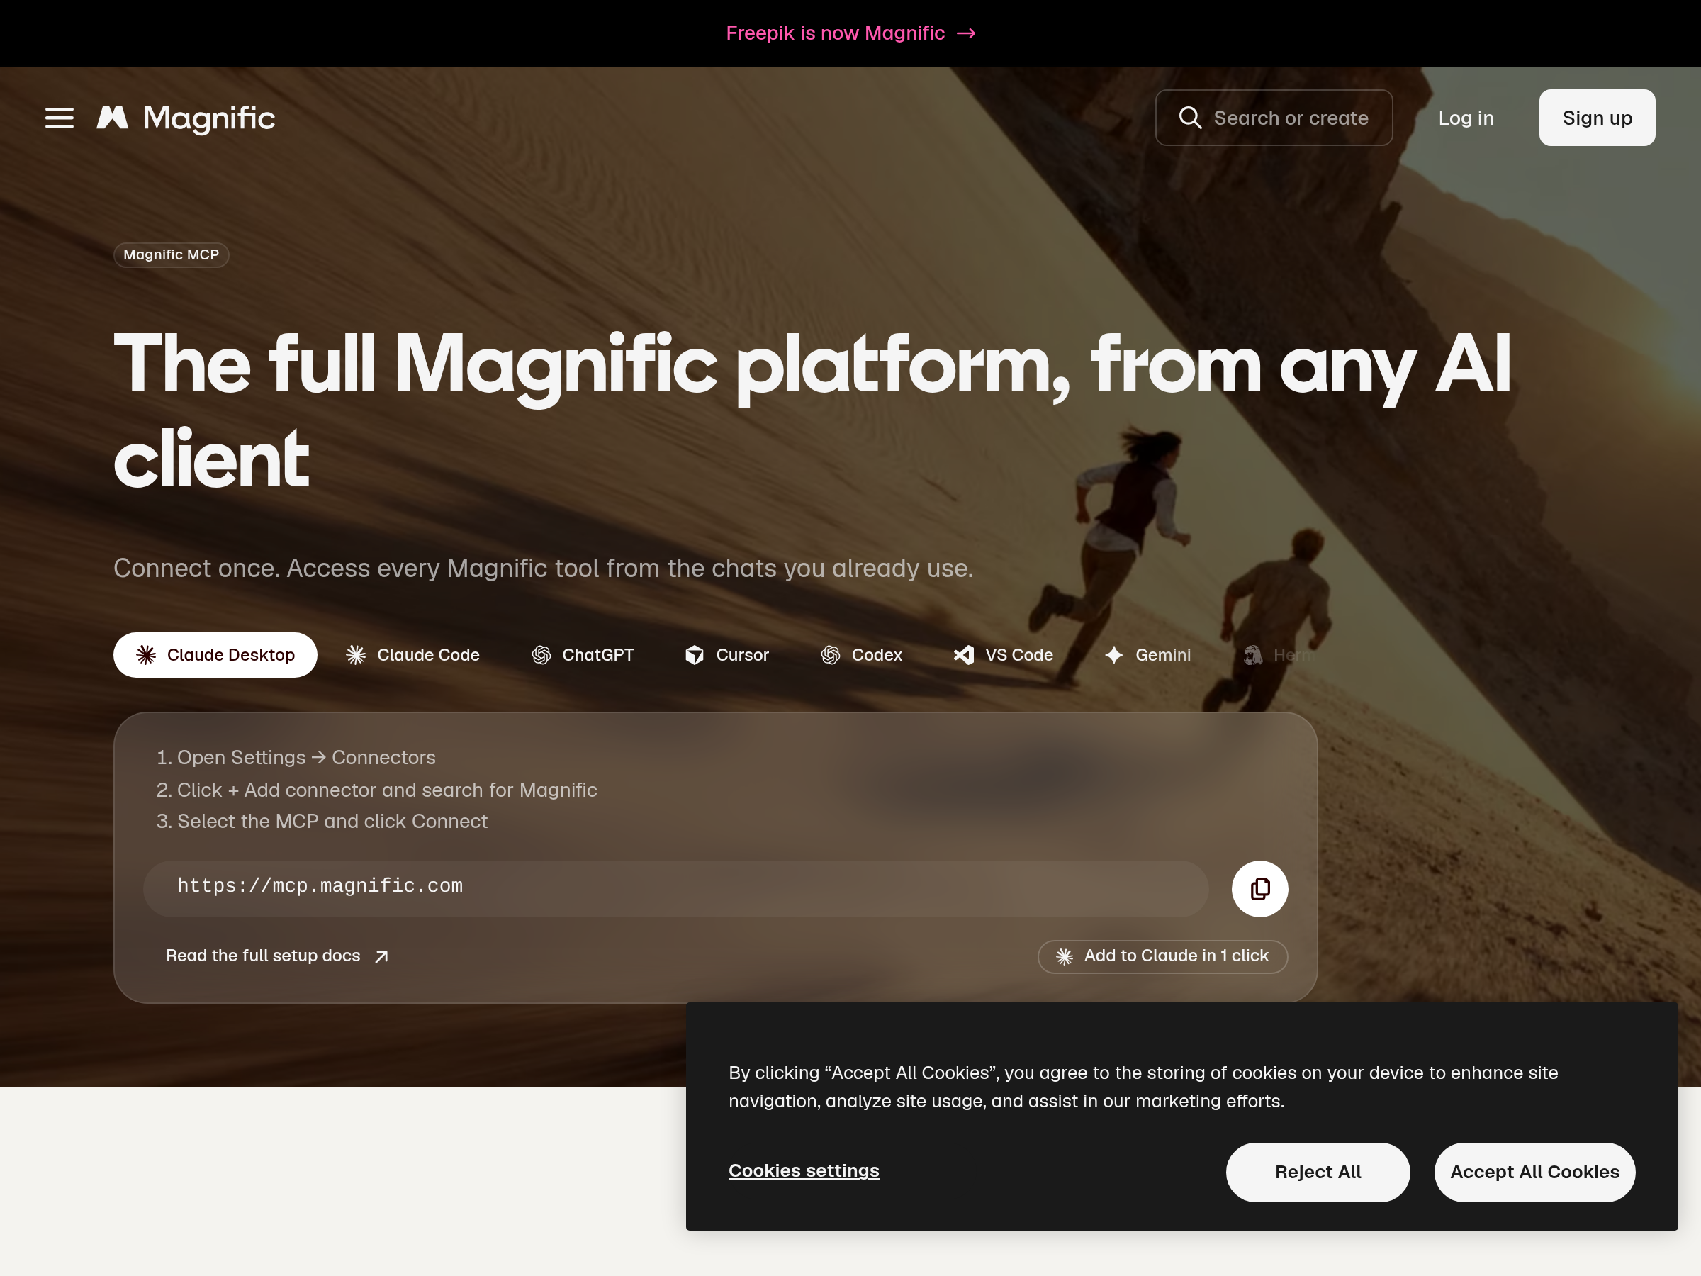Choose the Codex tab

point(861,654)
